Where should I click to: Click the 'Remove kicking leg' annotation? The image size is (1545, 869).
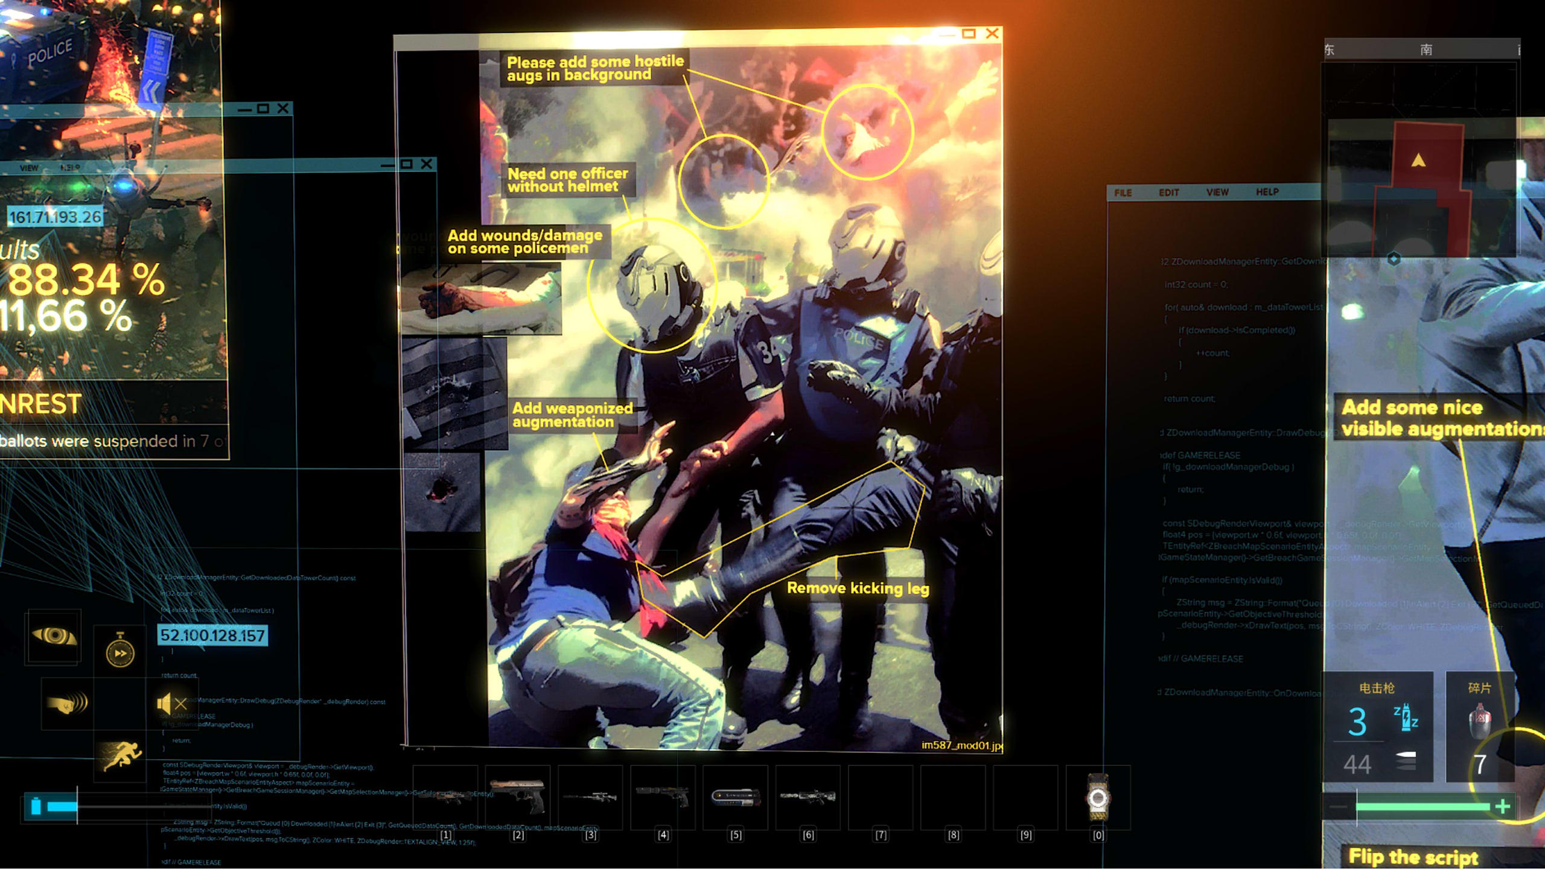pyautogui.click(x=858, y=588)
